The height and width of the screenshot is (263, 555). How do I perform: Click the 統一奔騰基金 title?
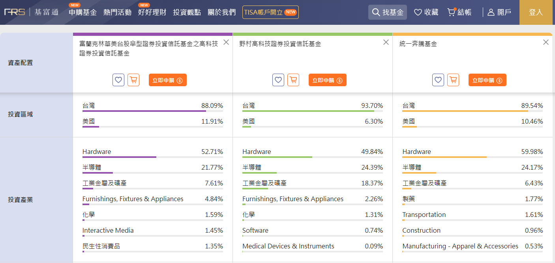coord(418,44)
